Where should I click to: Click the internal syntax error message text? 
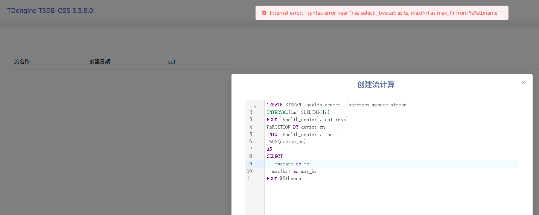[x=386, y=13]
